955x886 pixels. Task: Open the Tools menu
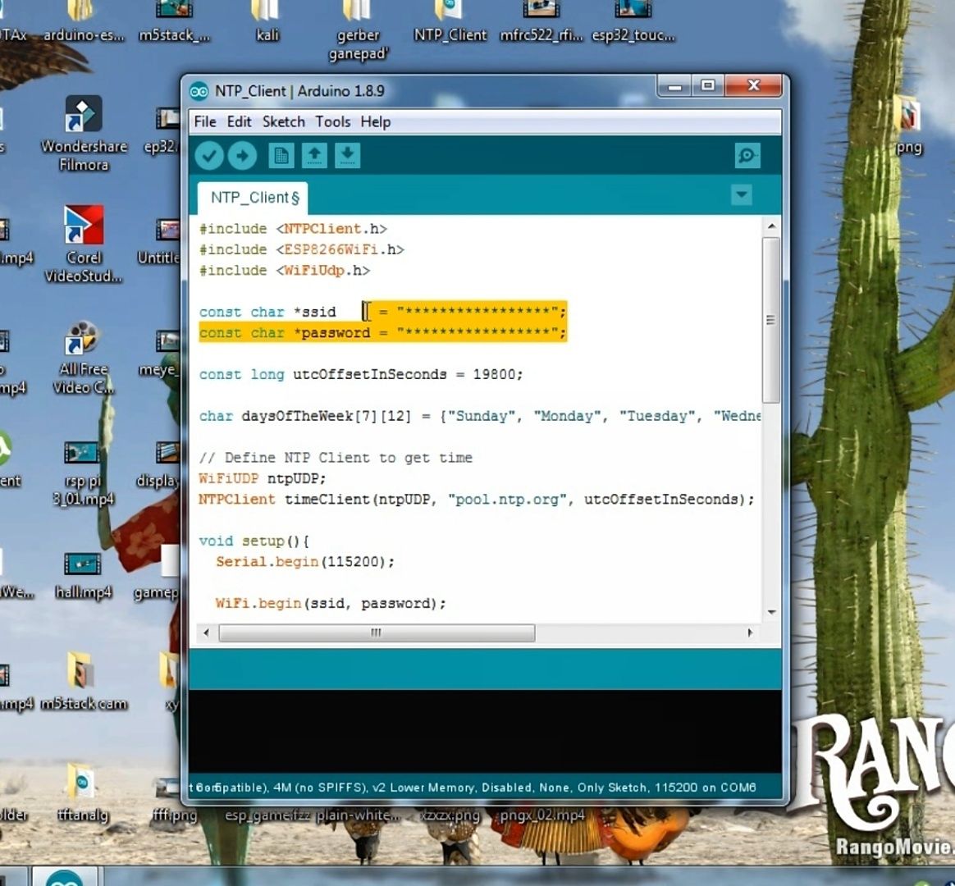[x=333, y=121]
